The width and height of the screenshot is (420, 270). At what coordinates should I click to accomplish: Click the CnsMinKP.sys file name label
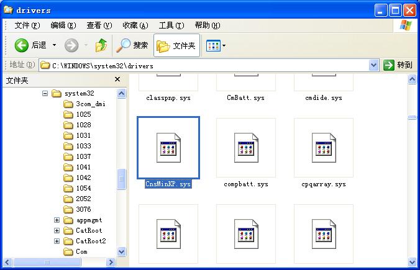pos(168,184)
